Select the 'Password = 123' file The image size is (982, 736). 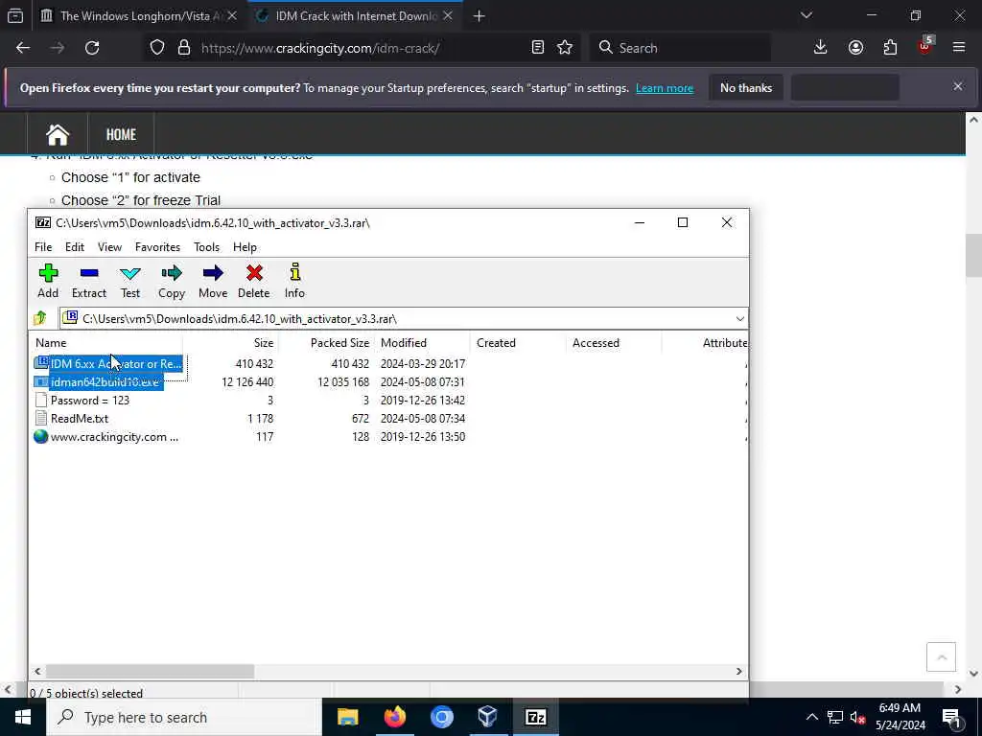(x=82, y=401)
